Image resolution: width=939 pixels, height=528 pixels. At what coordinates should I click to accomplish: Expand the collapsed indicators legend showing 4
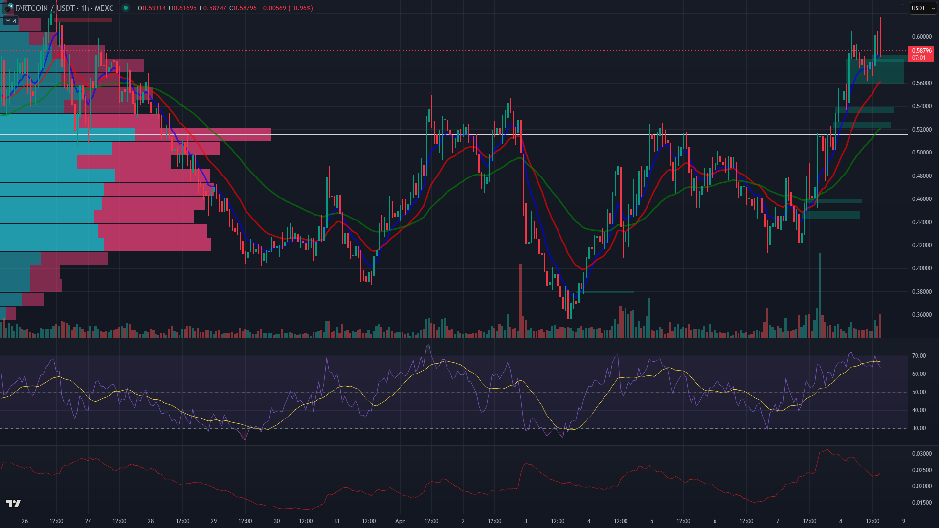(x=11, y=21)
